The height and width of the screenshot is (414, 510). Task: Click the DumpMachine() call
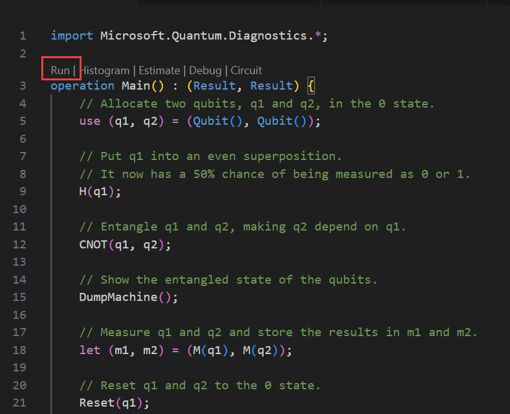click(x=128, y=297)
